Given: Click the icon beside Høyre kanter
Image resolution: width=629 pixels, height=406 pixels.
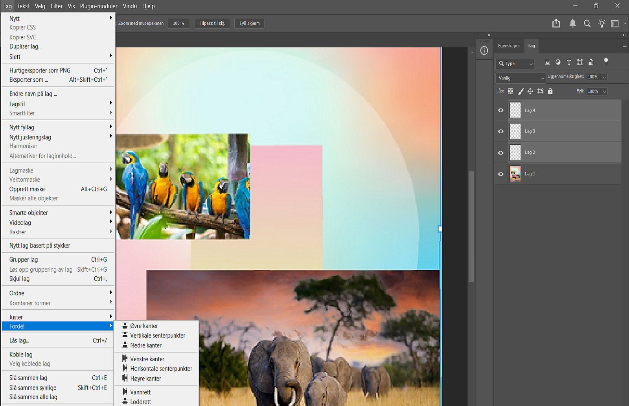Looking at the screenshot, I should click(x=125, y=378).
